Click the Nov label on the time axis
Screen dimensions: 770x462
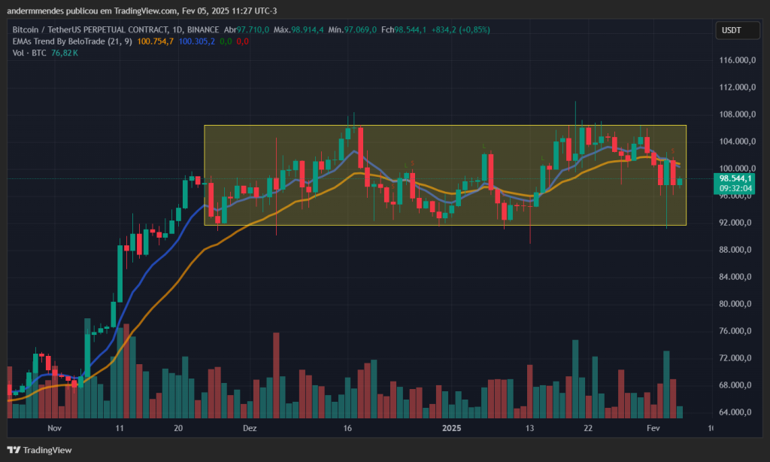click(54, 428)
